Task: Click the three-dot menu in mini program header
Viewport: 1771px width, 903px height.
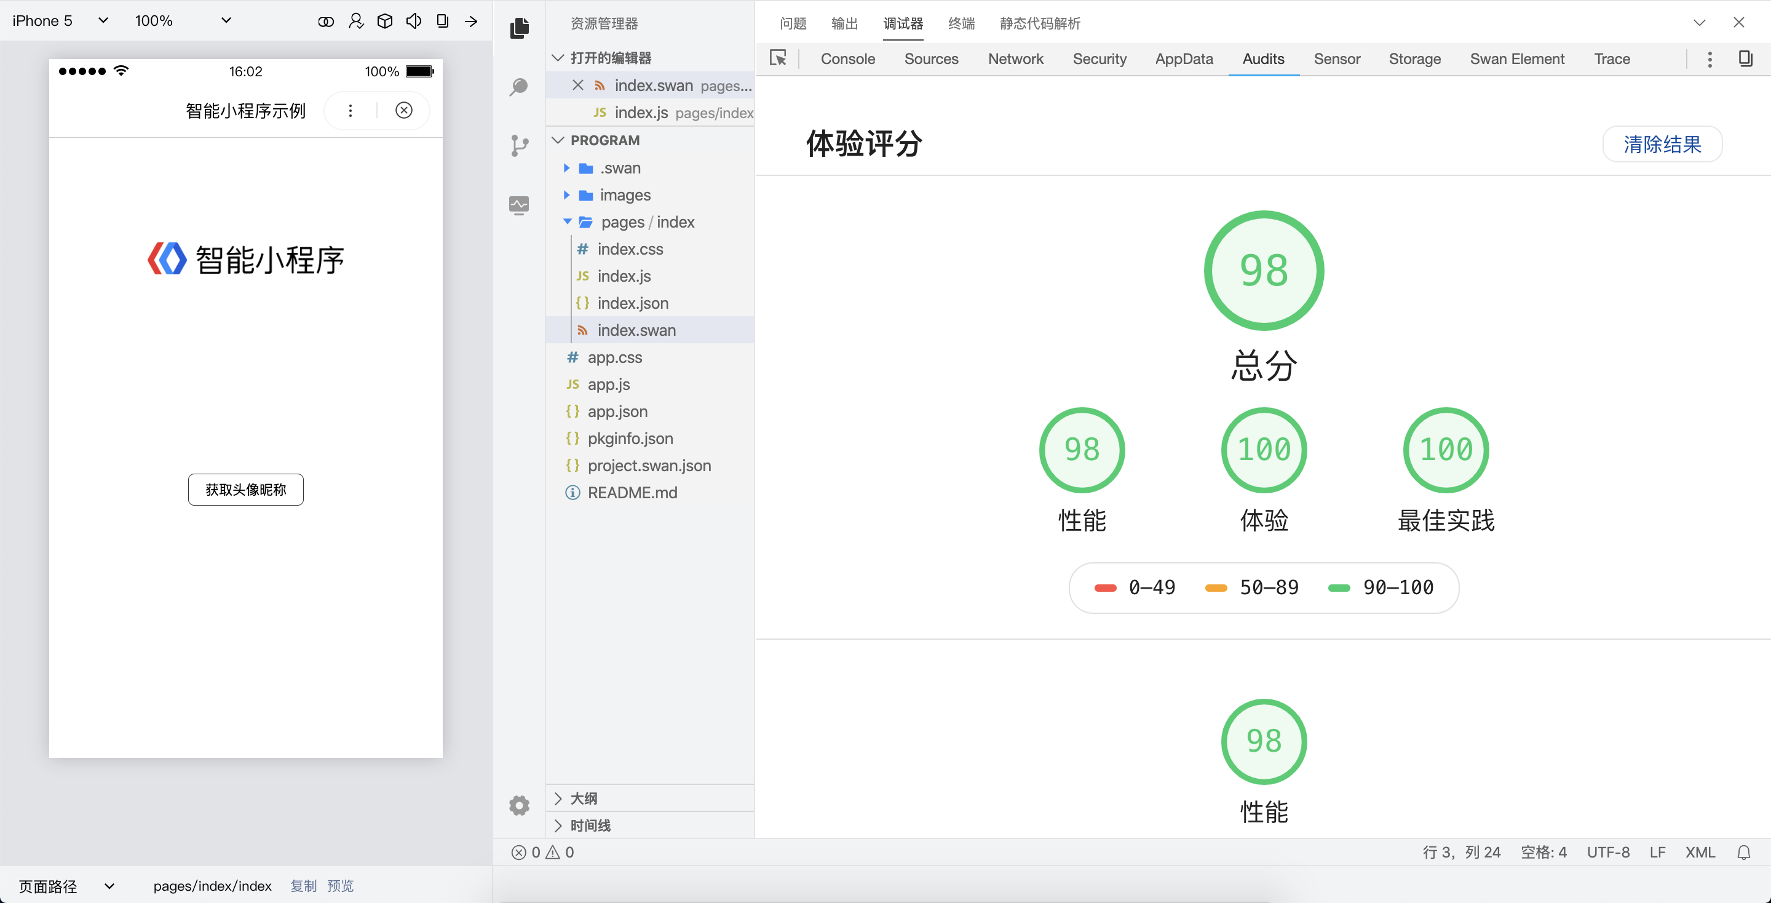Action: click(351, 111)
